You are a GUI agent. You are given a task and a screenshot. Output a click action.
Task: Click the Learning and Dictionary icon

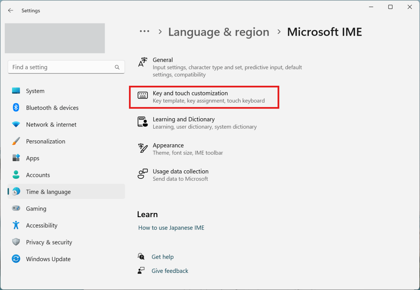tap(142, 122)
